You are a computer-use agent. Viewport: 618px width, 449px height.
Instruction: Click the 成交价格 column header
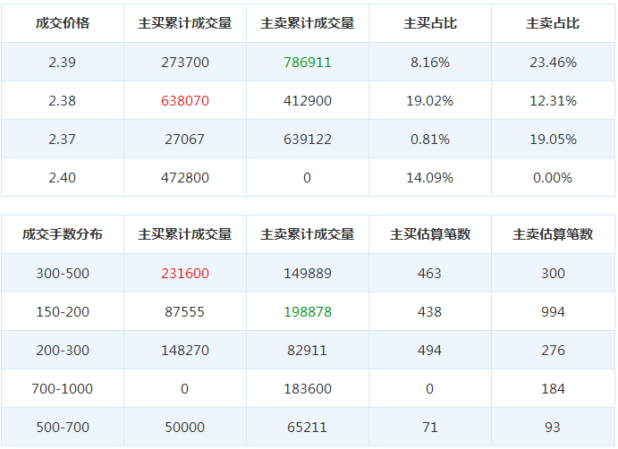pos(63,23)
